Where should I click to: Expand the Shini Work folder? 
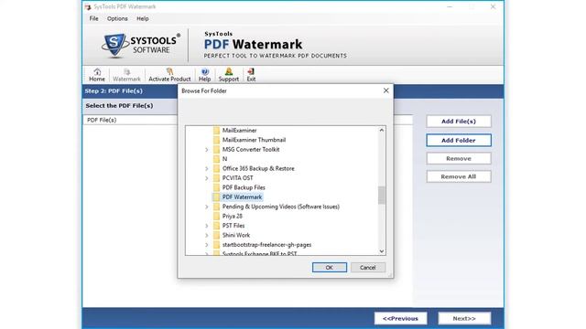coord(207,236)
